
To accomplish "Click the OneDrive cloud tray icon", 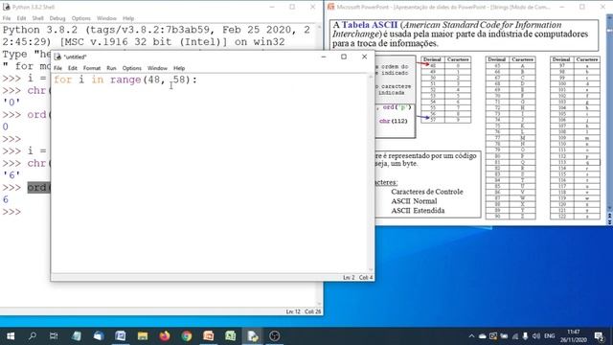I will point(483,336).
